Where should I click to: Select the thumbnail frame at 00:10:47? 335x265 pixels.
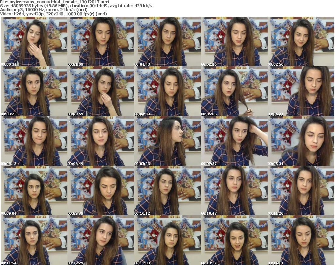(234, 191)
